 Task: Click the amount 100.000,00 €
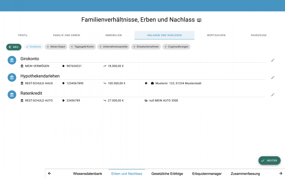117,83
